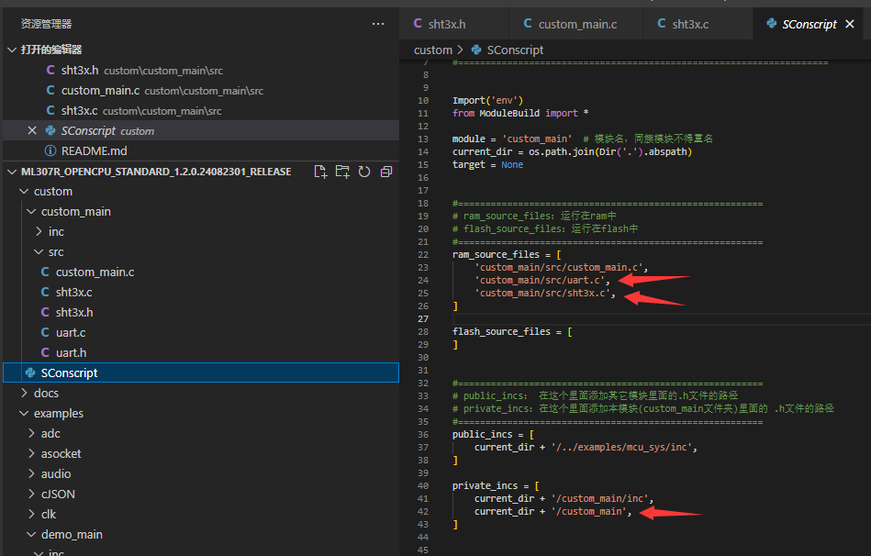
Task: Click C icon next to uart.h in tree
Action: [x=45, y=352]
